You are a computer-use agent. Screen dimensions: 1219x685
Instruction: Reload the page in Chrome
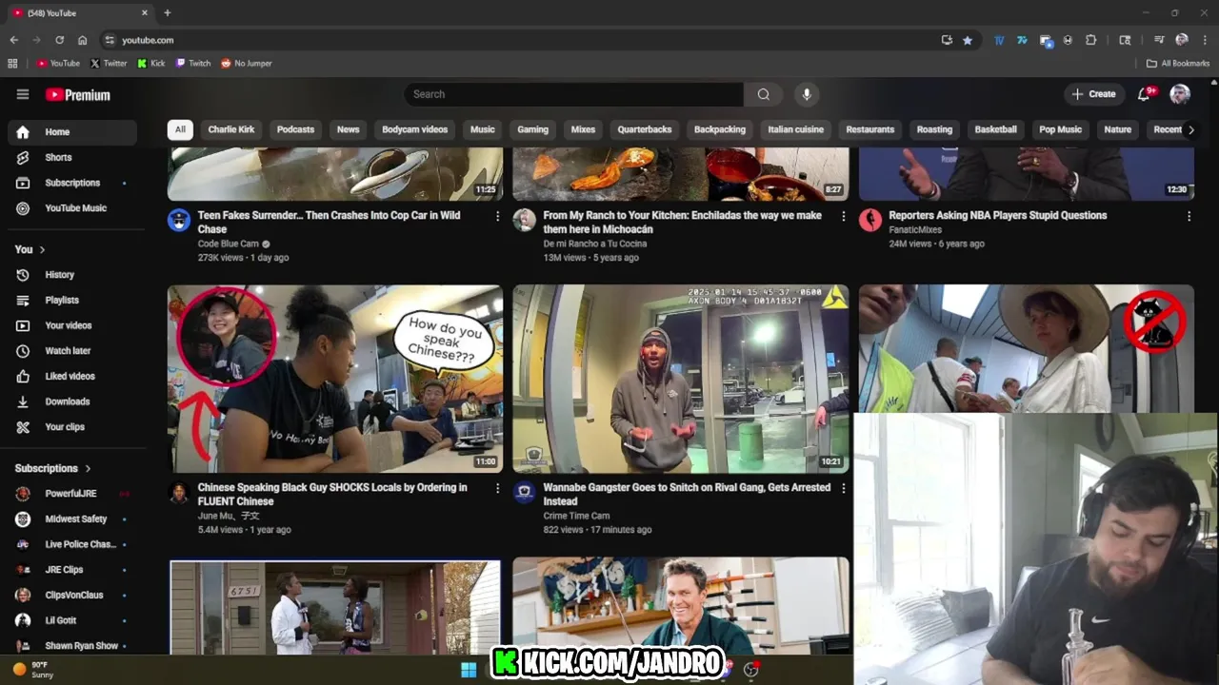[59, 40]
